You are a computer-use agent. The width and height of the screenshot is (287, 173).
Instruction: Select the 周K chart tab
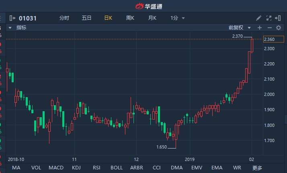(x=130, y=18)
